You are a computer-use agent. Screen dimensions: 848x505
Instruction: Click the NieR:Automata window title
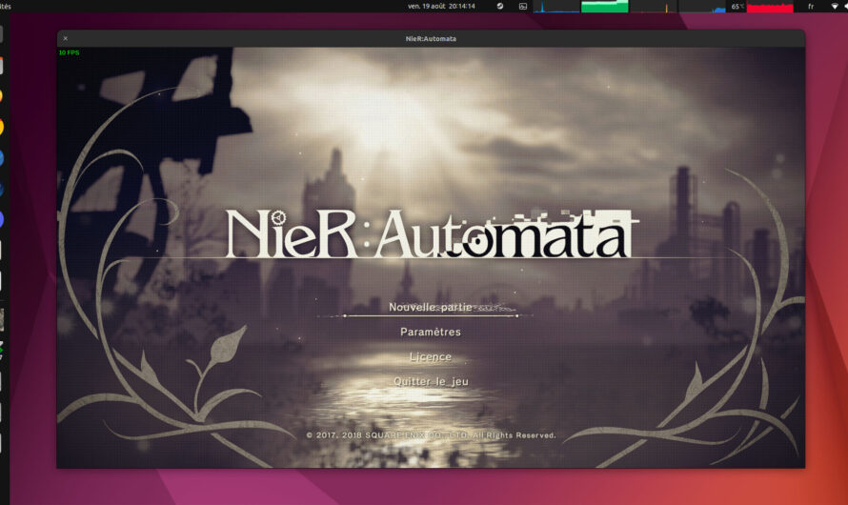tap(431, 38)
